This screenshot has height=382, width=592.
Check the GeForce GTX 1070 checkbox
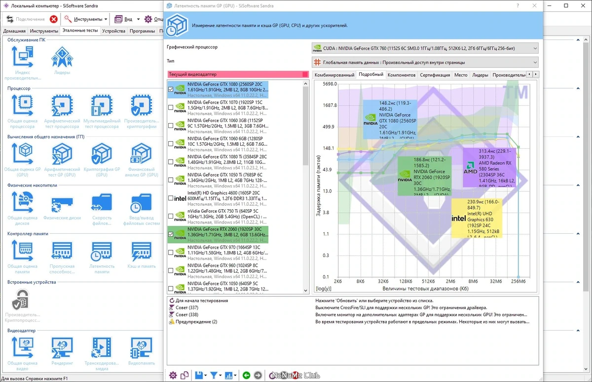click(171, 108)
